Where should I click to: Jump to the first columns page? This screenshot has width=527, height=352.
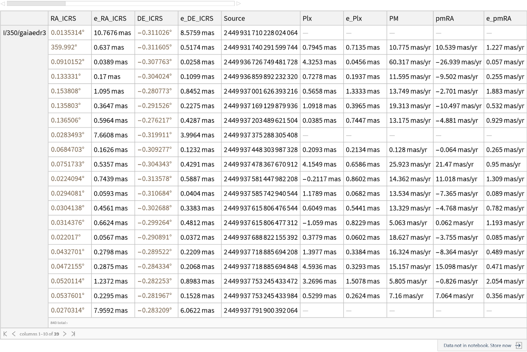[5, 334]
